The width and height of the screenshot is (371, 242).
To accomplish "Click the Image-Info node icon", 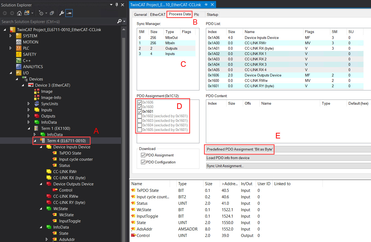I will pos(37,97).
